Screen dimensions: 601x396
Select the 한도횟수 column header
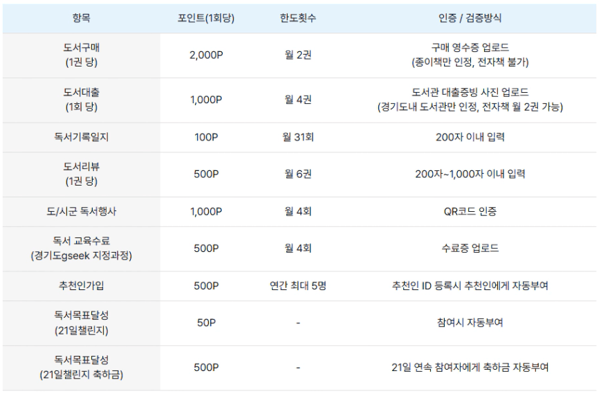click(297, 19)
